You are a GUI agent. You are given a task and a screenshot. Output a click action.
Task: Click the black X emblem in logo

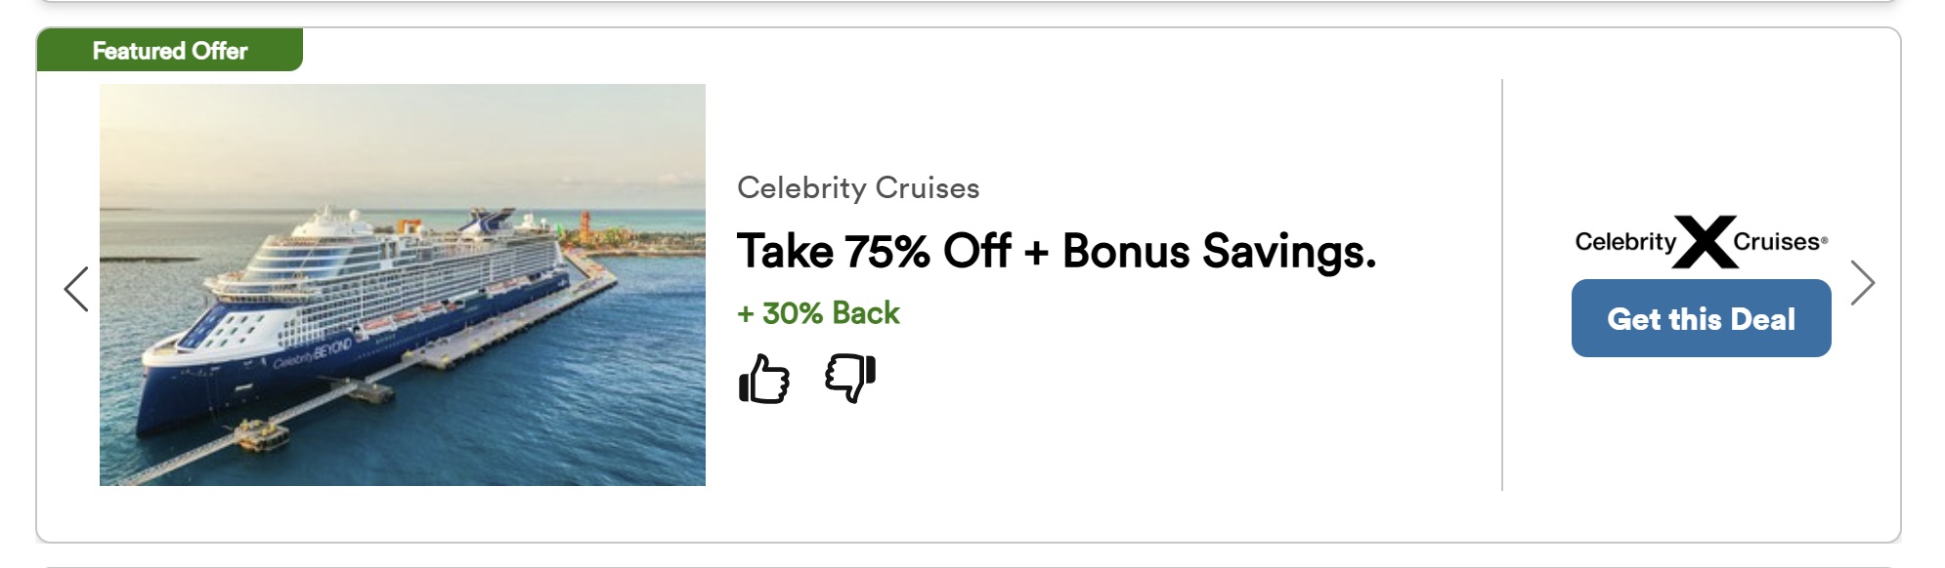tap(1705, 241)
